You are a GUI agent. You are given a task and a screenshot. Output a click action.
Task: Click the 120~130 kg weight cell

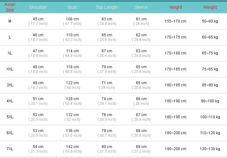(x=210, y=149)
